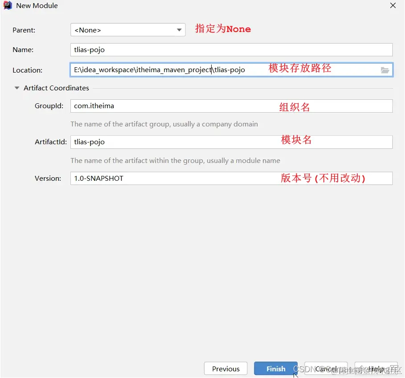Click the Artifact Coordinates heading text
Image resolution: width=405 pixels, height=378 pixels.
pos(56,88)
